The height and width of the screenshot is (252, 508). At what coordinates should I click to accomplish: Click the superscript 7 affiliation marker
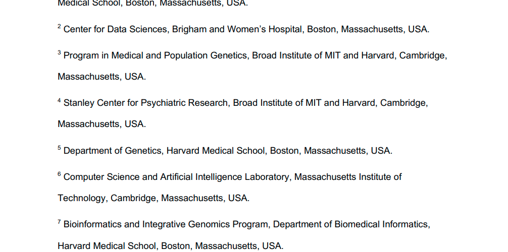pyautogui.click(x=59, y=222)
